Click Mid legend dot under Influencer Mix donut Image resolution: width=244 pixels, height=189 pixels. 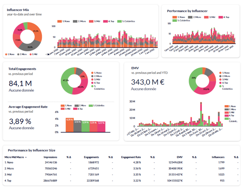pyautogui.click(x=30, y=54)
